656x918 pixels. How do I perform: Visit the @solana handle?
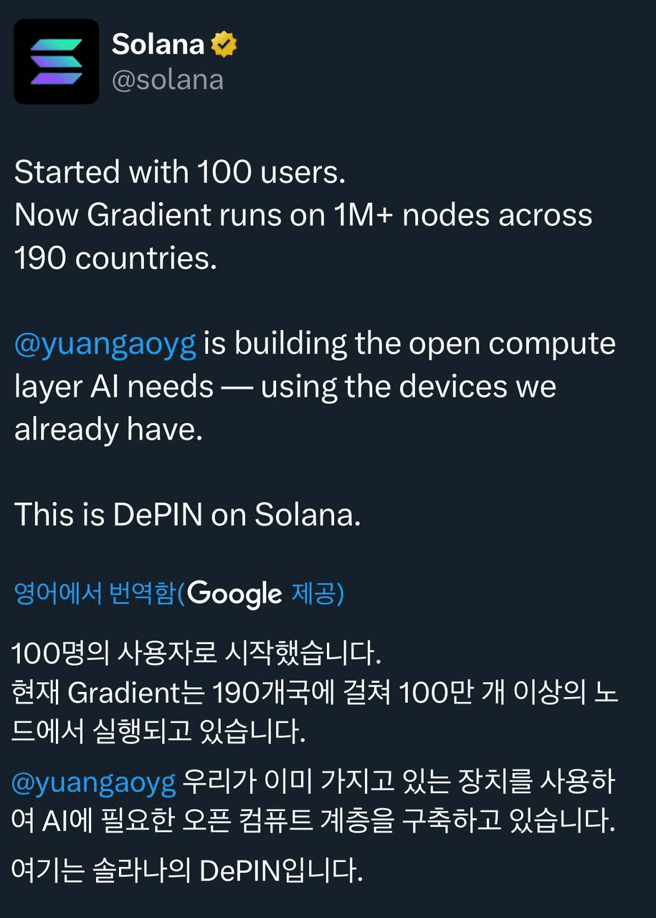168,80
